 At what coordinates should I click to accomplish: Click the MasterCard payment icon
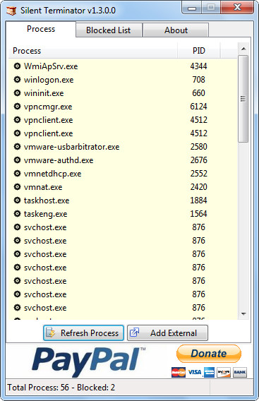[179, 372]
